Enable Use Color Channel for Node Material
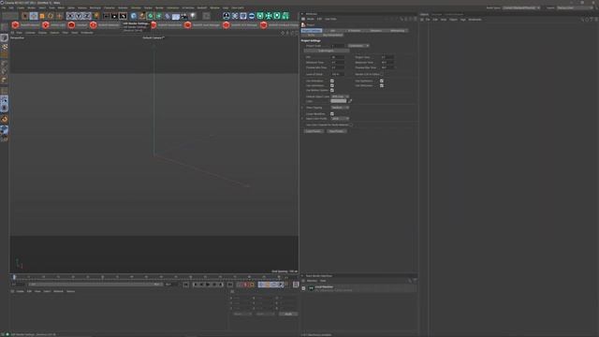 pyautogui.click(x=351, y=125)
